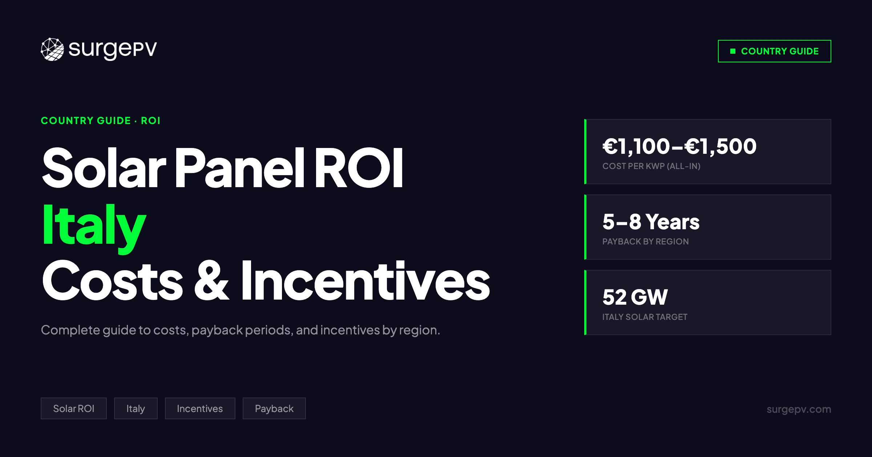Viewport: 872px width, 457px height.
Task: Click the 'COST PER KWP (ALL-IN)' label
Action: (651, 166)
